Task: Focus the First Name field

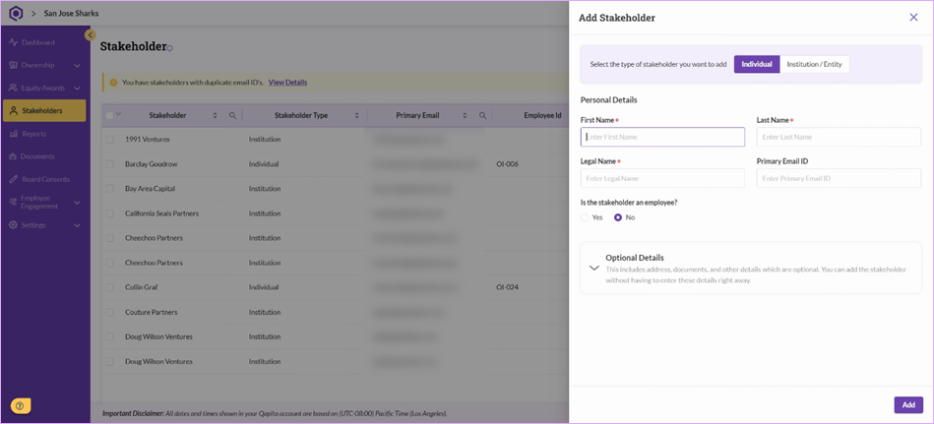Action: [x=662, y=137]
